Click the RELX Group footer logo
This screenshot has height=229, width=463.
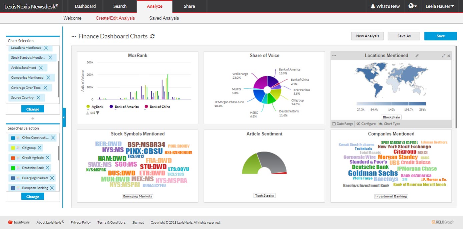click(x=442, y=222)
